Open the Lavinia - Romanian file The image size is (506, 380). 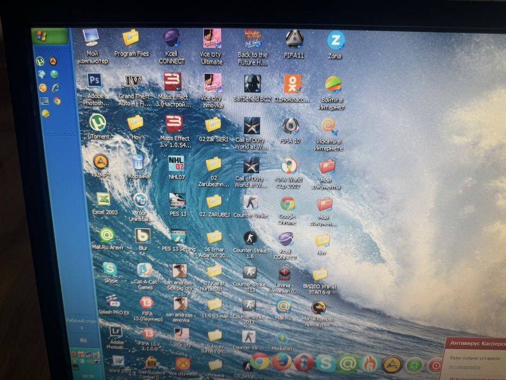[284, 280]
